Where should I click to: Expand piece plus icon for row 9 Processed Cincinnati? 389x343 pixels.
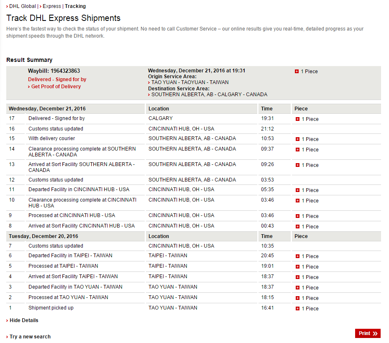[297, 216]
